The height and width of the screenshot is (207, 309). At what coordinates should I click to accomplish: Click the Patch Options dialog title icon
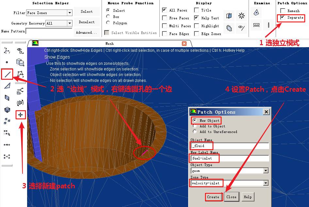[x=193, y=112]
